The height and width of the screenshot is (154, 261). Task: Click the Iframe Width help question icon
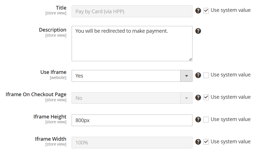point(198,142)
